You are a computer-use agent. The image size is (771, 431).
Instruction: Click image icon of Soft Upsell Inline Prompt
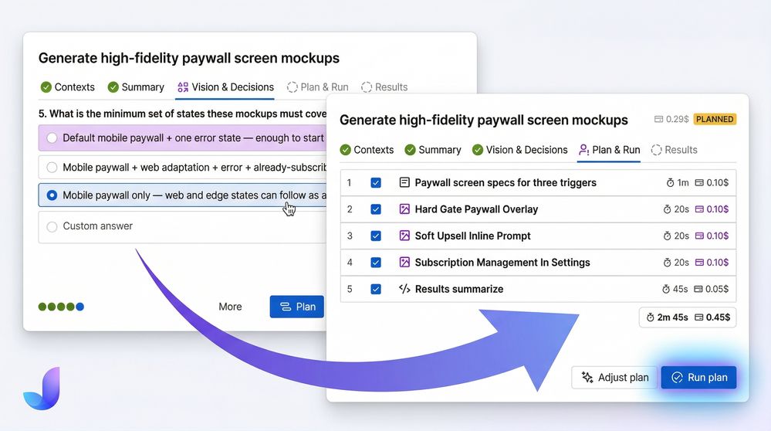404,236
